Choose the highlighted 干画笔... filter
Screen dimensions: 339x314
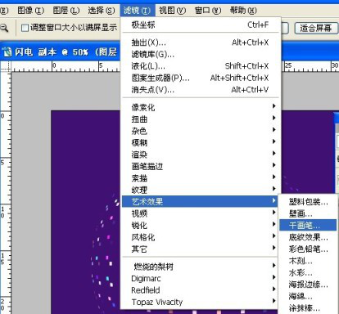click(308, 226)
